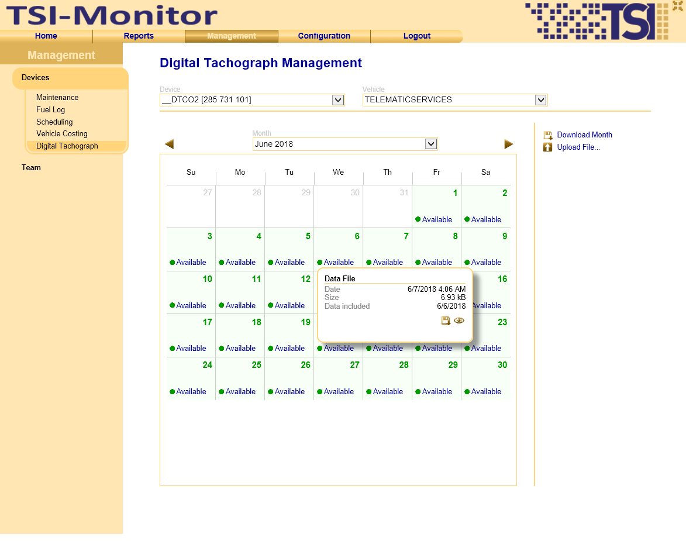Click the save icon in Data File popup
686x541 pixels.
click(446, 321)
